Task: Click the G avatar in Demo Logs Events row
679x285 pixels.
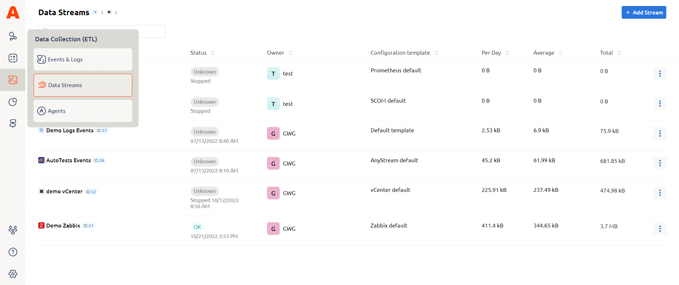Action: click(x=273, y=133)
